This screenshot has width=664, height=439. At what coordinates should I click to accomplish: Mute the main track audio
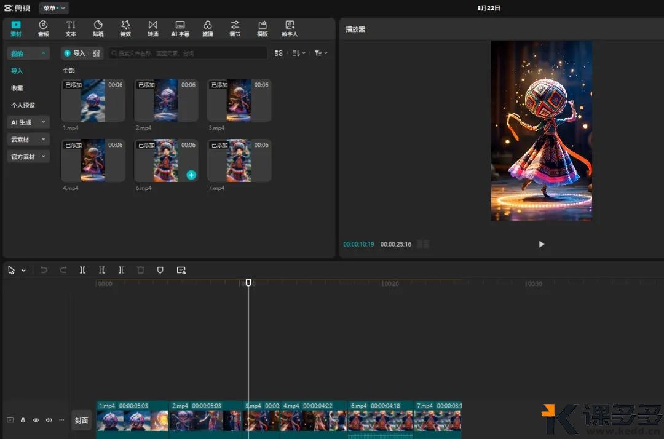49,421
